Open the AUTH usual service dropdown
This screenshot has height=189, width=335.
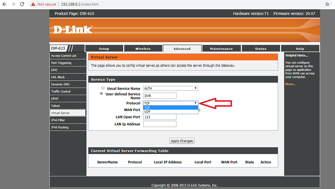(171, 88)
